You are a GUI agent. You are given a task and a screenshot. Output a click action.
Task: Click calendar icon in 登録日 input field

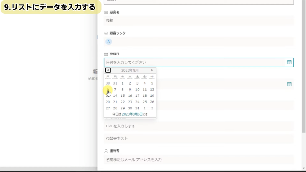[289, 62]
